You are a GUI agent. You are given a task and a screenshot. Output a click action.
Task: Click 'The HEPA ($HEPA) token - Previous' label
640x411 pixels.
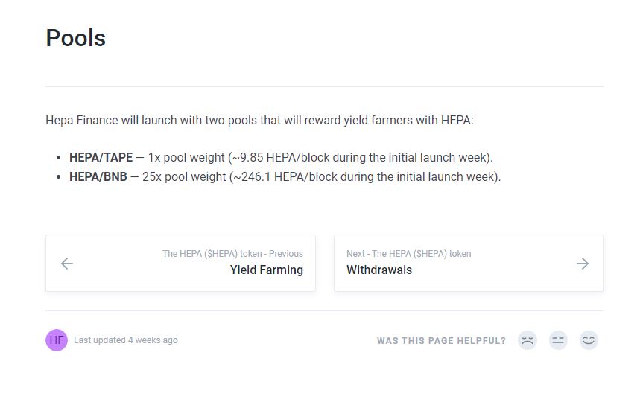[232, 254]
